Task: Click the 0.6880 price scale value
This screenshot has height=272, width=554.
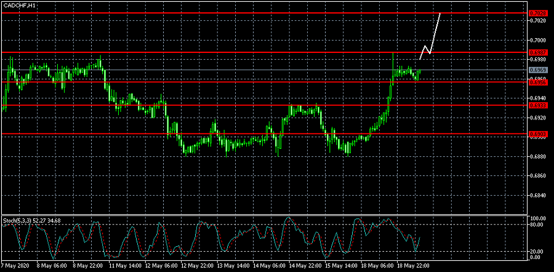Action: 537,157
